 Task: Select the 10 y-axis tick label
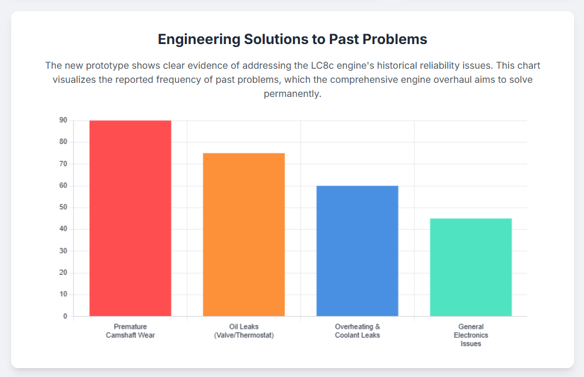(x=63, y=294)
